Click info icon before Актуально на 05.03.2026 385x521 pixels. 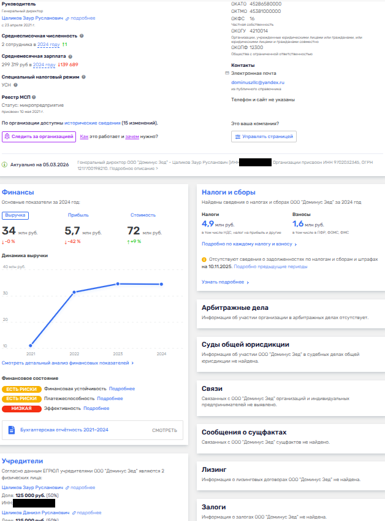tap(5, 165)
